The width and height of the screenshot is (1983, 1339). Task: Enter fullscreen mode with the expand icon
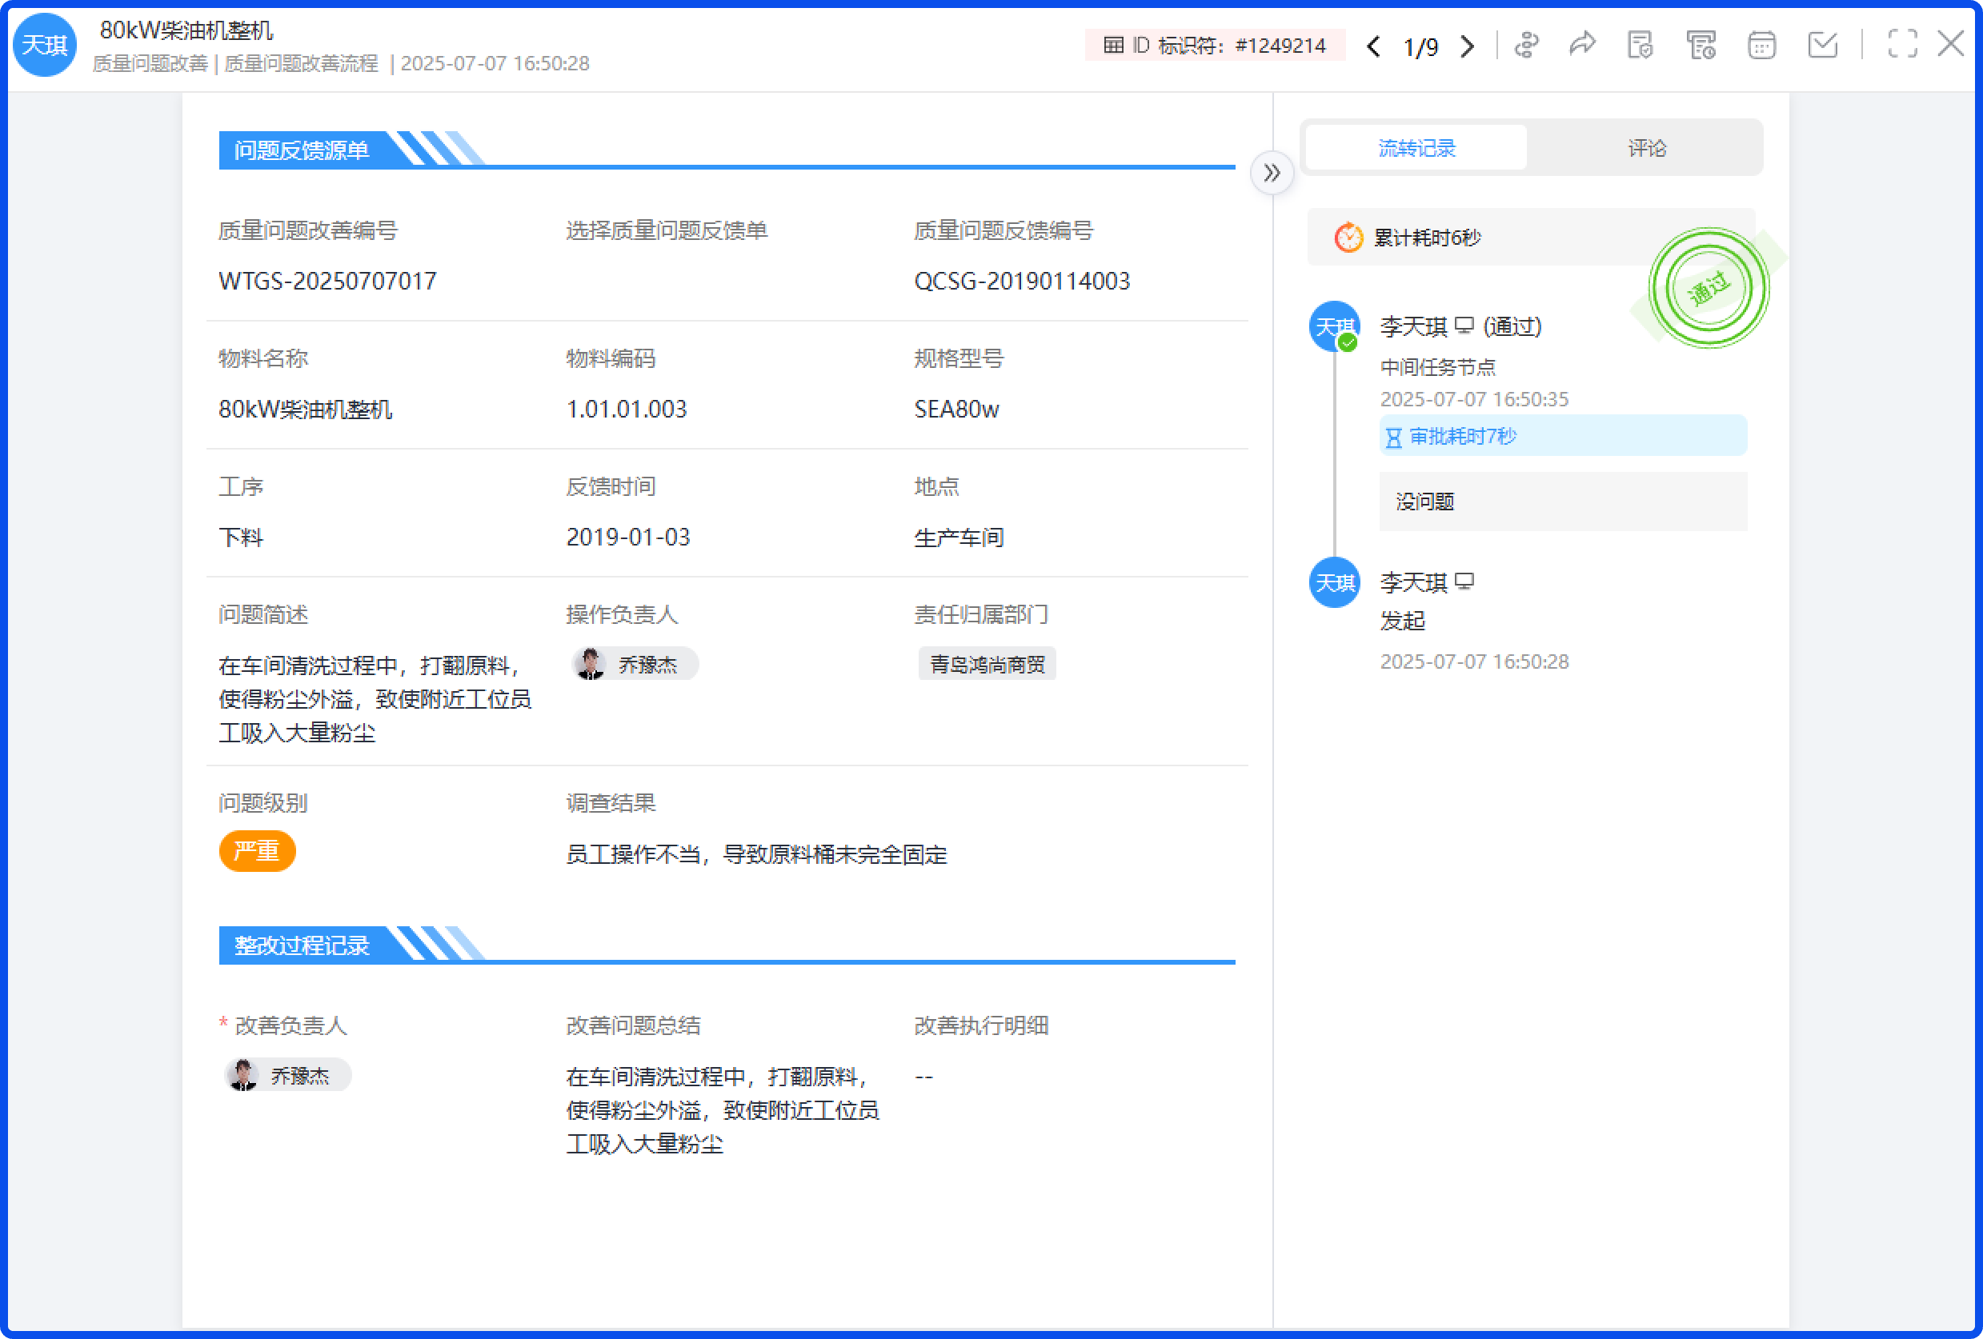(1903, 46)
